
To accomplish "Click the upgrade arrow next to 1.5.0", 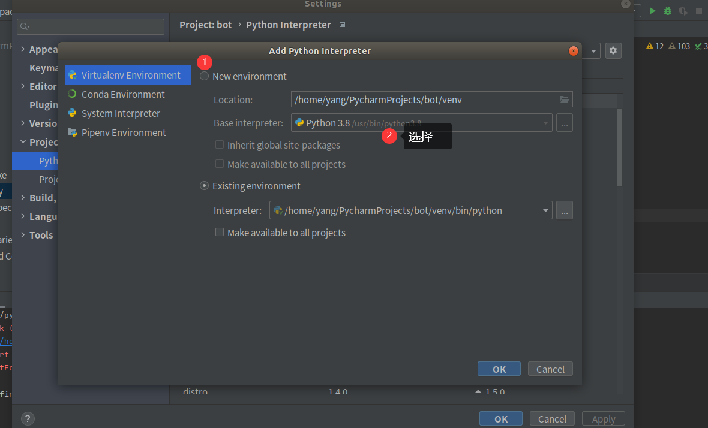I will point(478,391).
